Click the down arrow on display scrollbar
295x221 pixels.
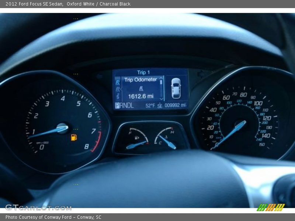coord(160,99)
